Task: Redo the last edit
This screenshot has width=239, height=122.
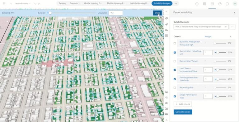Action: tap(39, 4)
